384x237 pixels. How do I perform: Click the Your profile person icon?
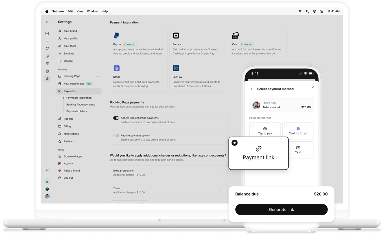[60, 38]
